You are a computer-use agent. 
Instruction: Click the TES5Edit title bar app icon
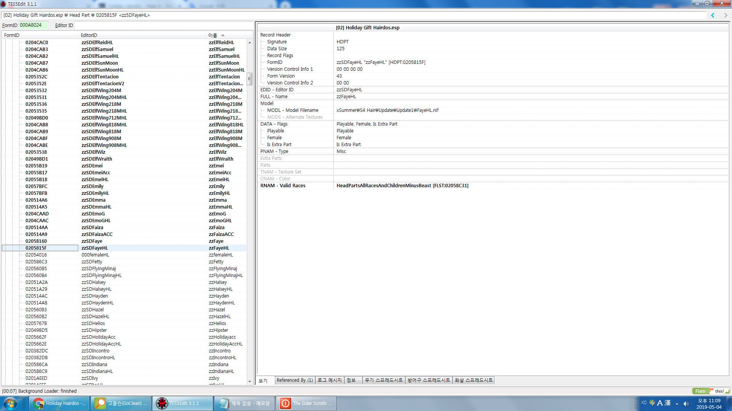point(3,4)
